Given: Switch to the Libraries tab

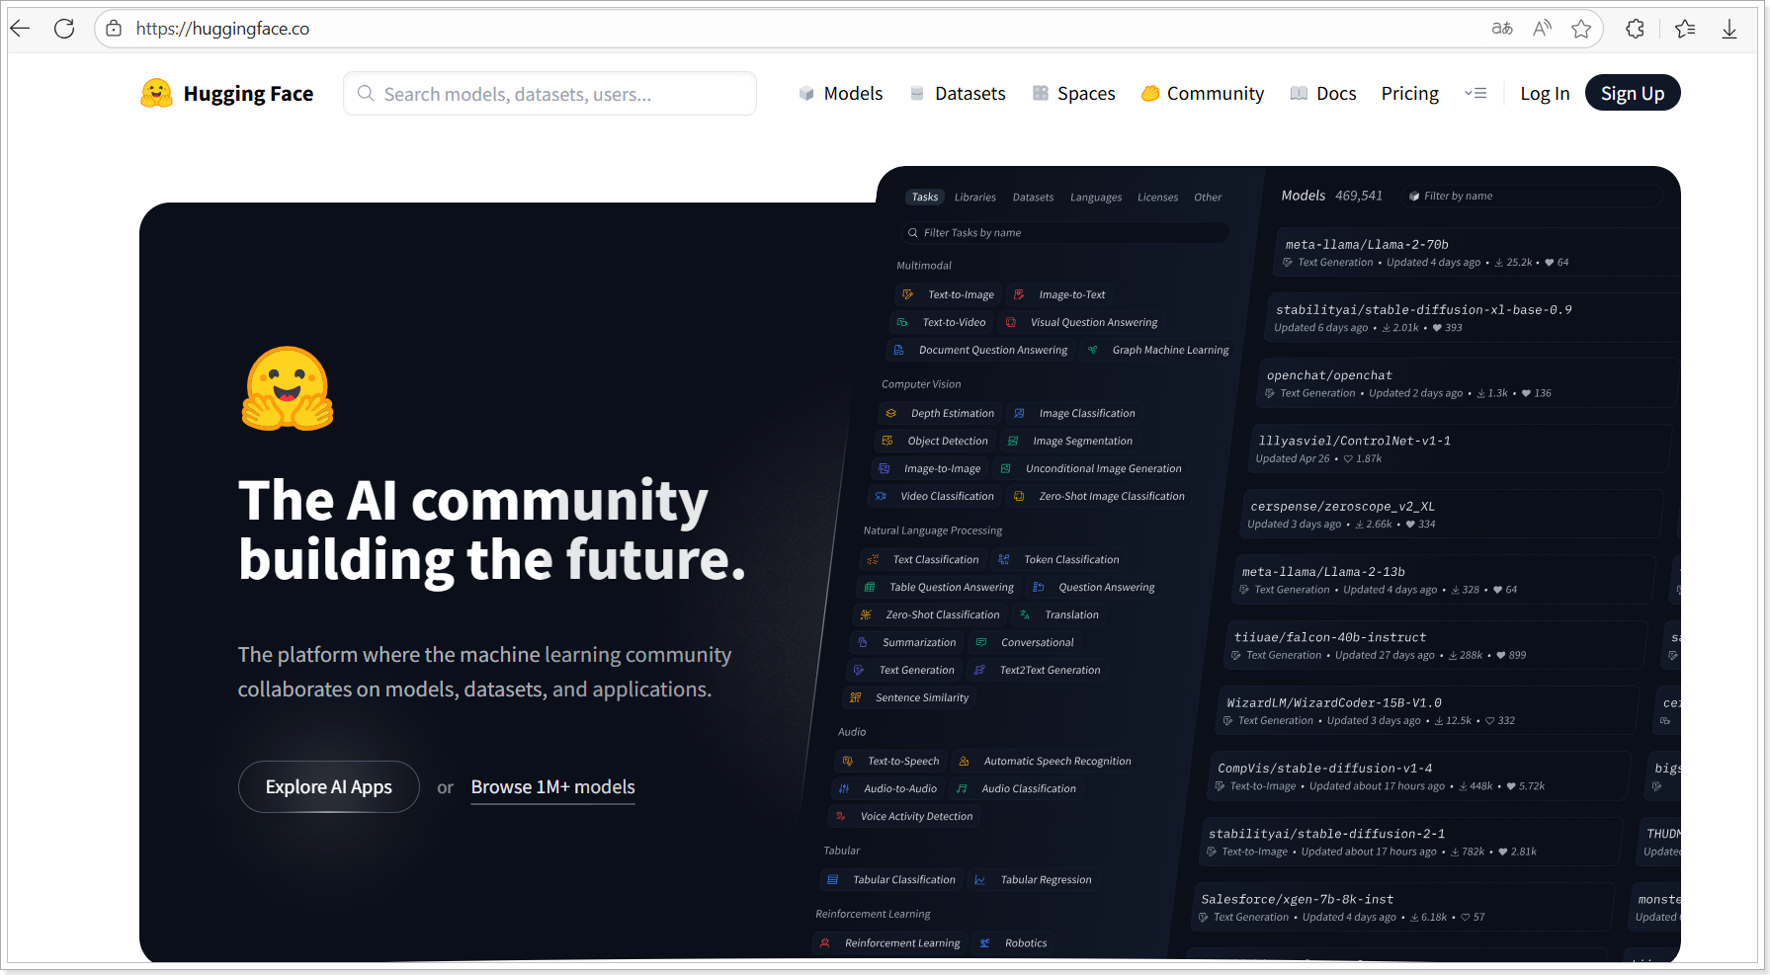Looking at the screenshot, I should pyautogui.click(x=974, y=197).
